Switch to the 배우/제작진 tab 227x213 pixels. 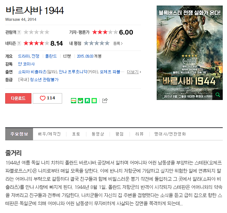point(49,134)
